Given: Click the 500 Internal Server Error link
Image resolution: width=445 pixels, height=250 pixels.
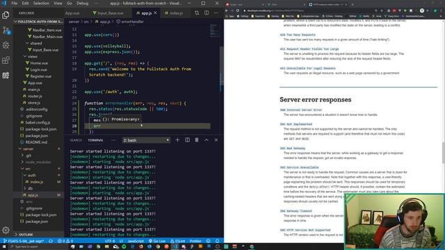Looking at the screenshot, I should pos(301,110).
